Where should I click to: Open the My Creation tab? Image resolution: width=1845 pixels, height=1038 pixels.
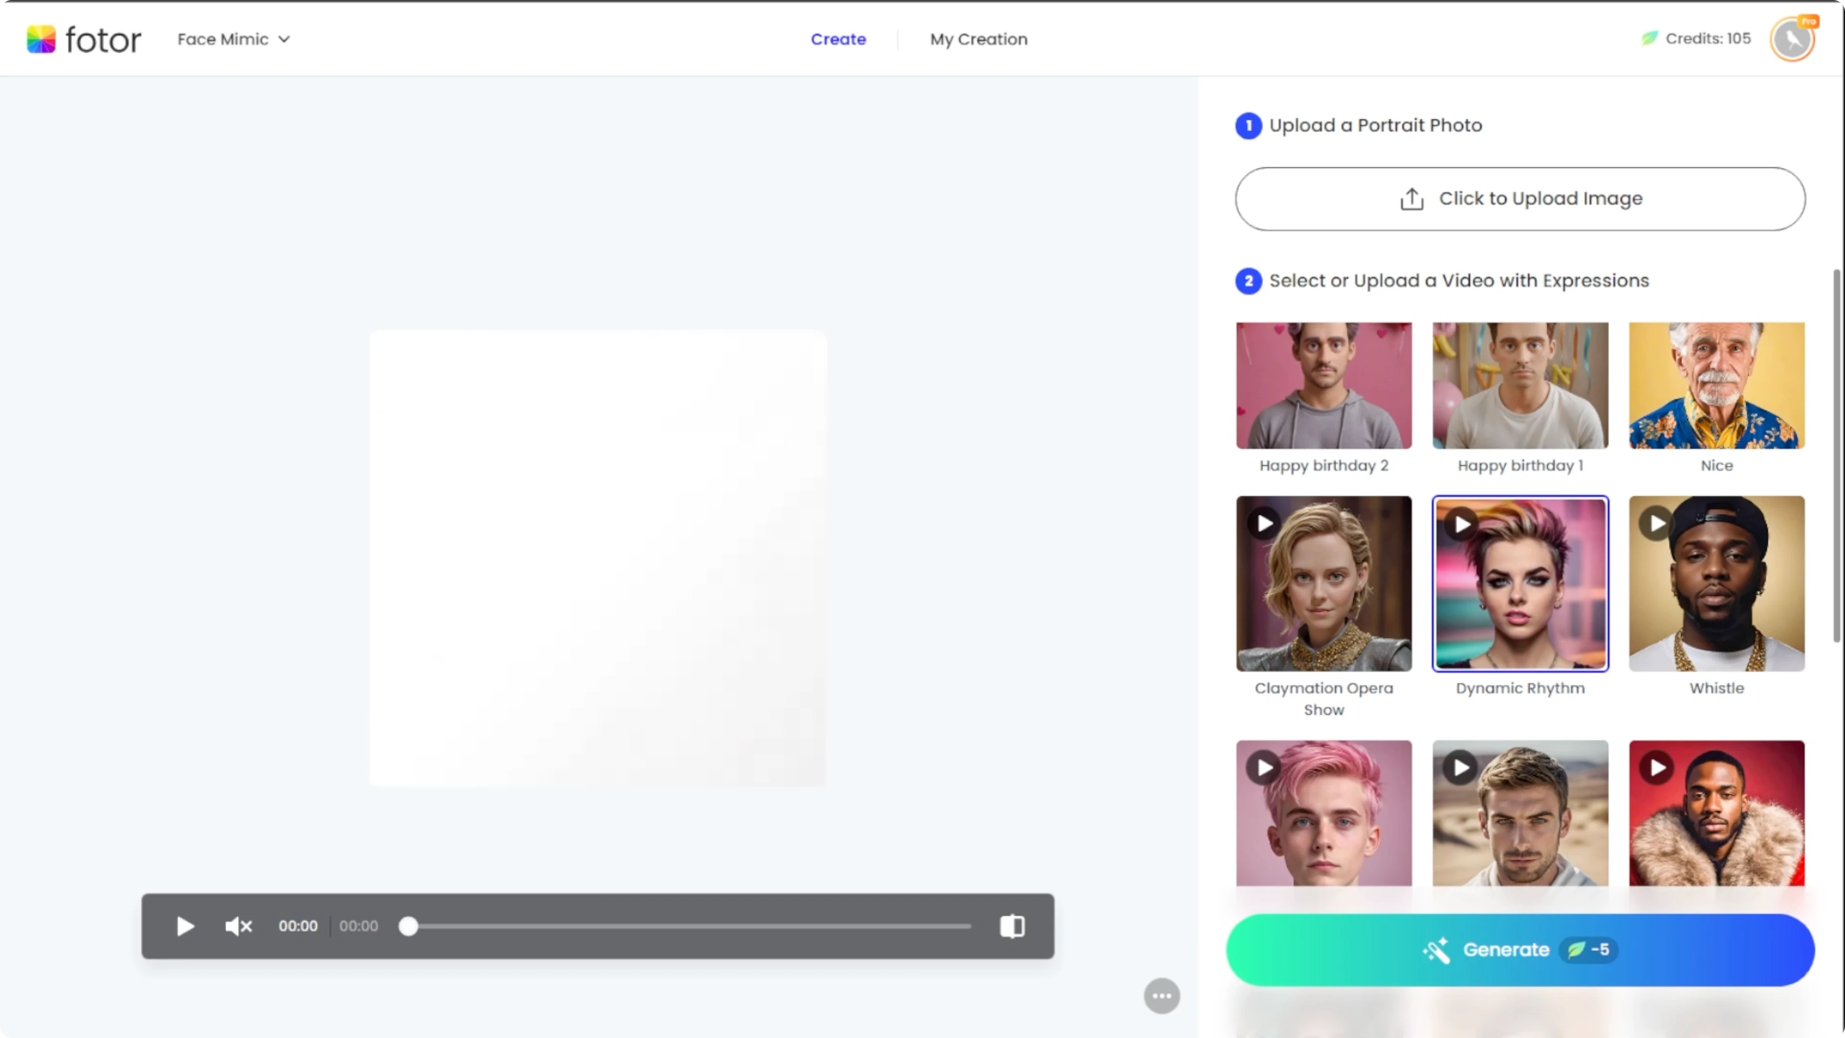coord(978,40)
